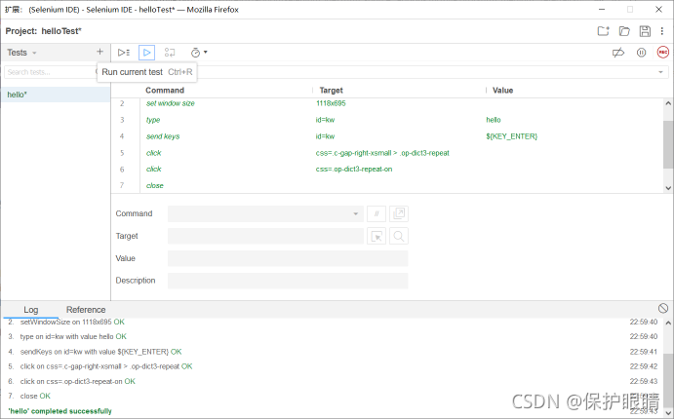Select the hello* test in the list
This screenshot has height=419, width=674.
pos(56,95)
